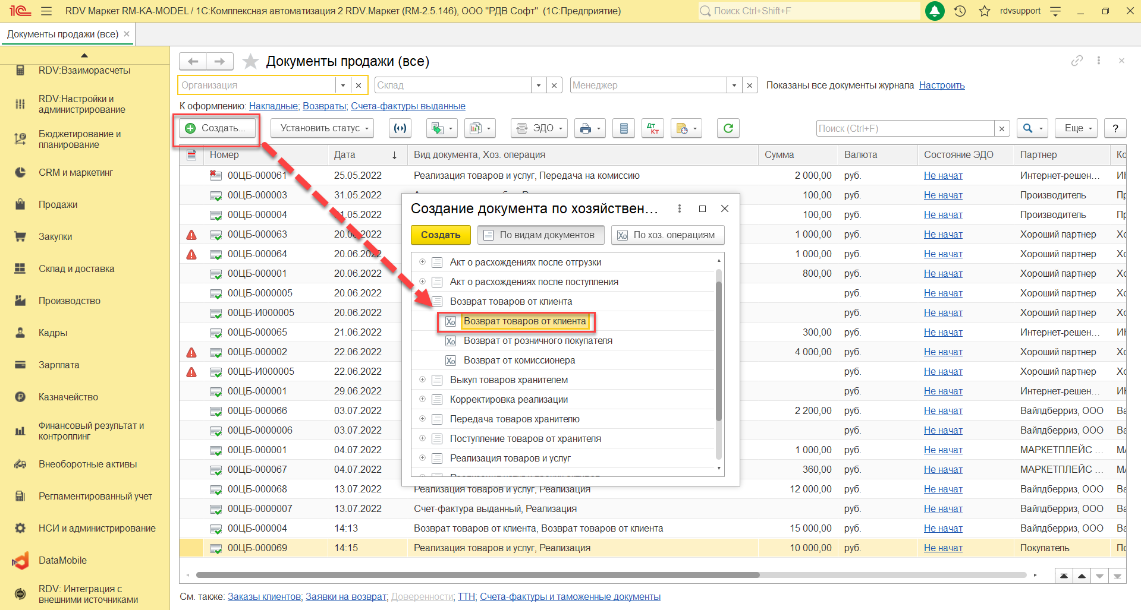This screenshot has width=1141, height=610.
Task: Expand 'Корректировка реализации' tree node
Action: [x=422, y=399]
